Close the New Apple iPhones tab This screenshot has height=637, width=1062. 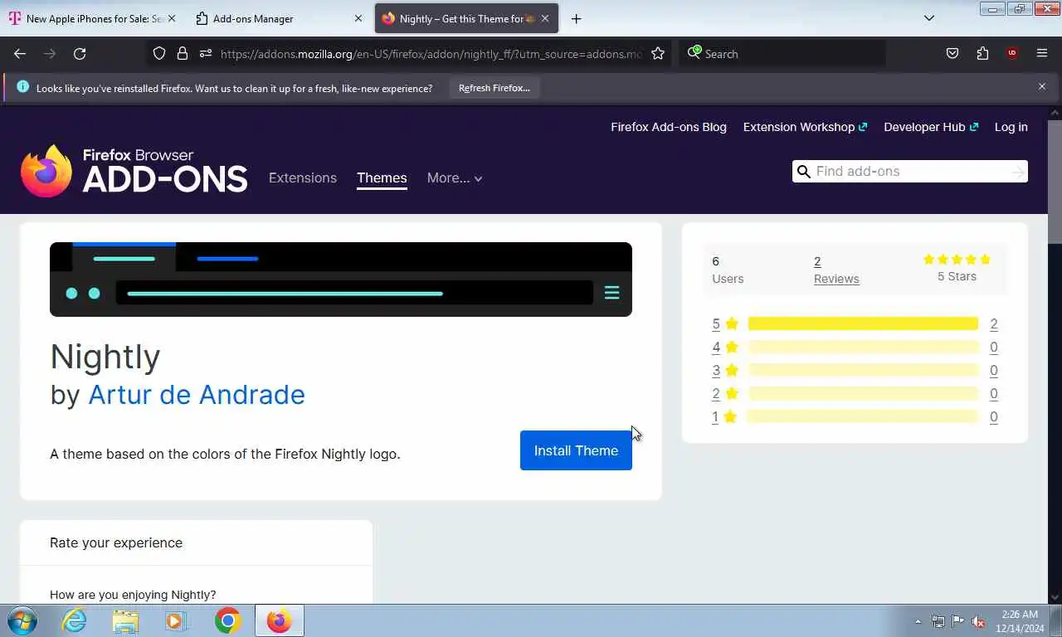[x=172, y=18]
